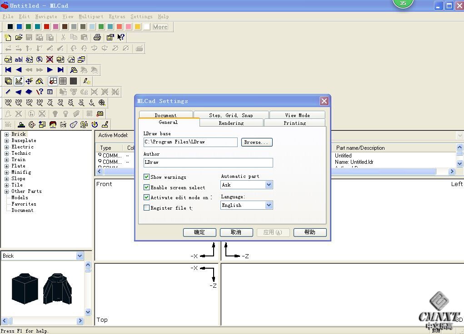Expand the Brick tree node
464x334 pixels.
(6, 134)
